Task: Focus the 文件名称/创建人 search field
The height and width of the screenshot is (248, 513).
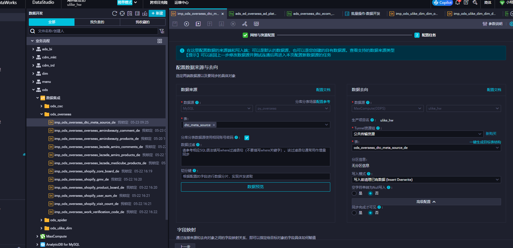Action: point(93,31)
